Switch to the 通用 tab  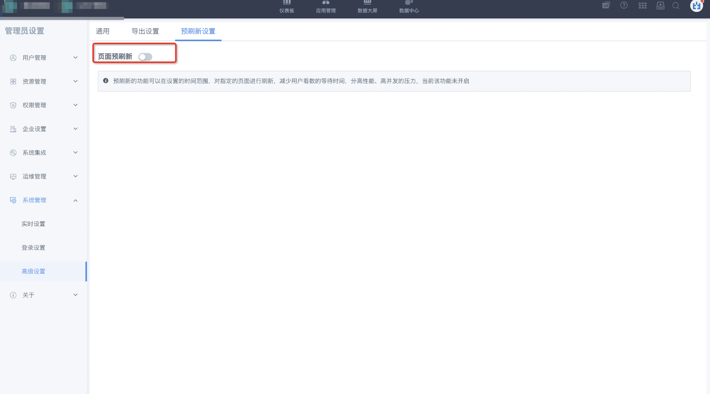(x=103, y=31)
